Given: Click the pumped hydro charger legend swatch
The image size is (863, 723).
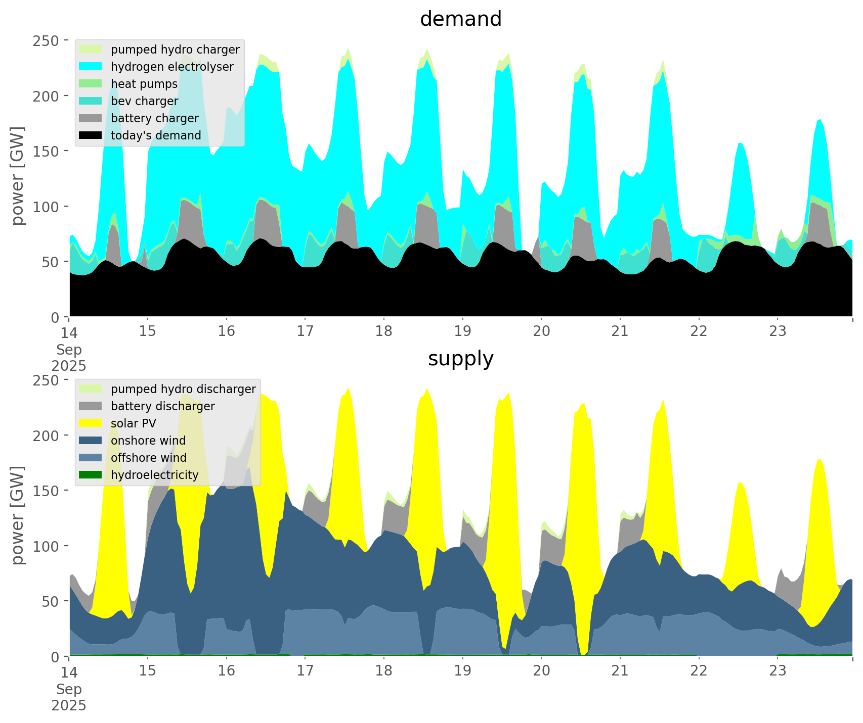Looking at the screenshot, I should coord(91,50).
